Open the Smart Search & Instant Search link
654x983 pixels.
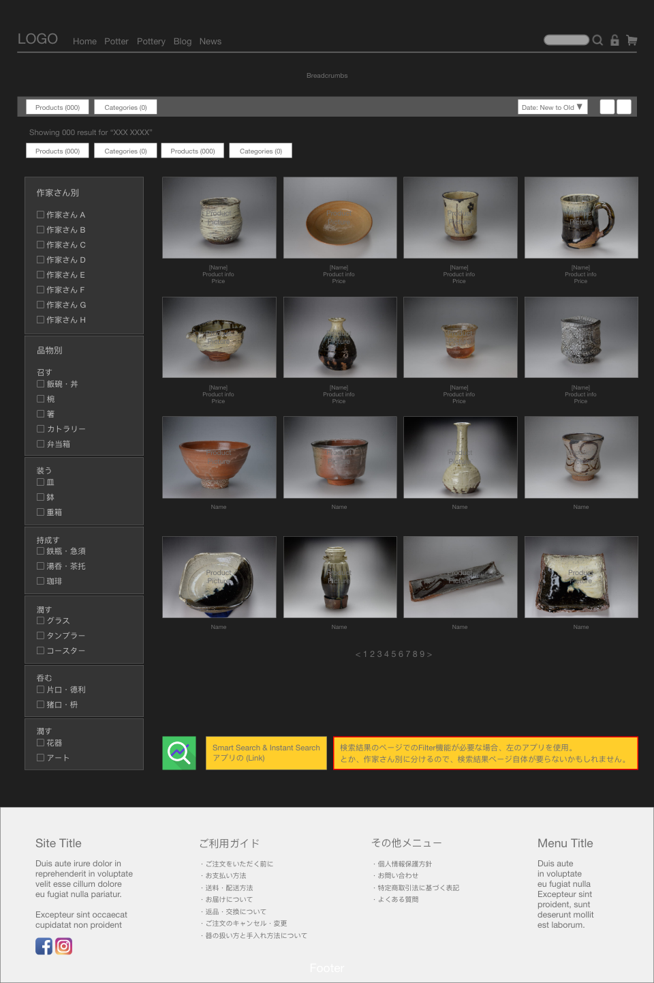pyautogui.click(x=266, y=753)
